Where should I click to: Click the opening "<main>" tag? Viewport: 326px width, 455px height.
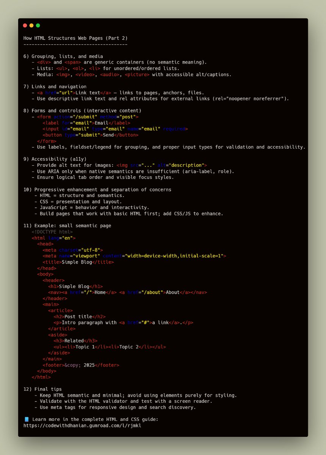coord(51,304)
